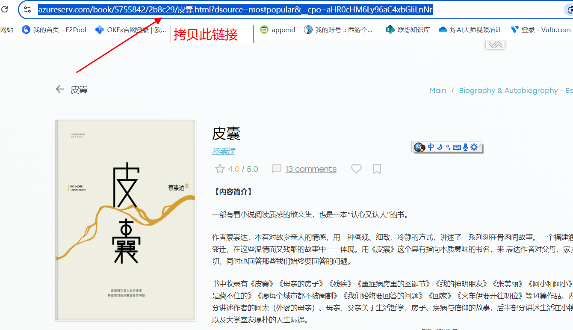Open the 联想知识库 bookmark
The image size is (573, 330).
coord(408,30)
